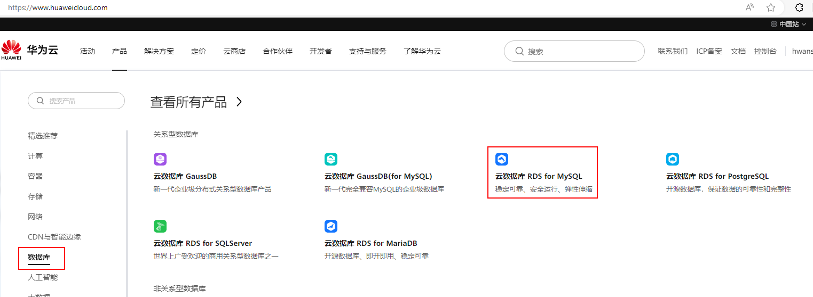Image resolution: width=813 pixels, height=297 pixels.
Task: Click the RDS for MariaDB blue icon
Action: [x=331, y=226]
